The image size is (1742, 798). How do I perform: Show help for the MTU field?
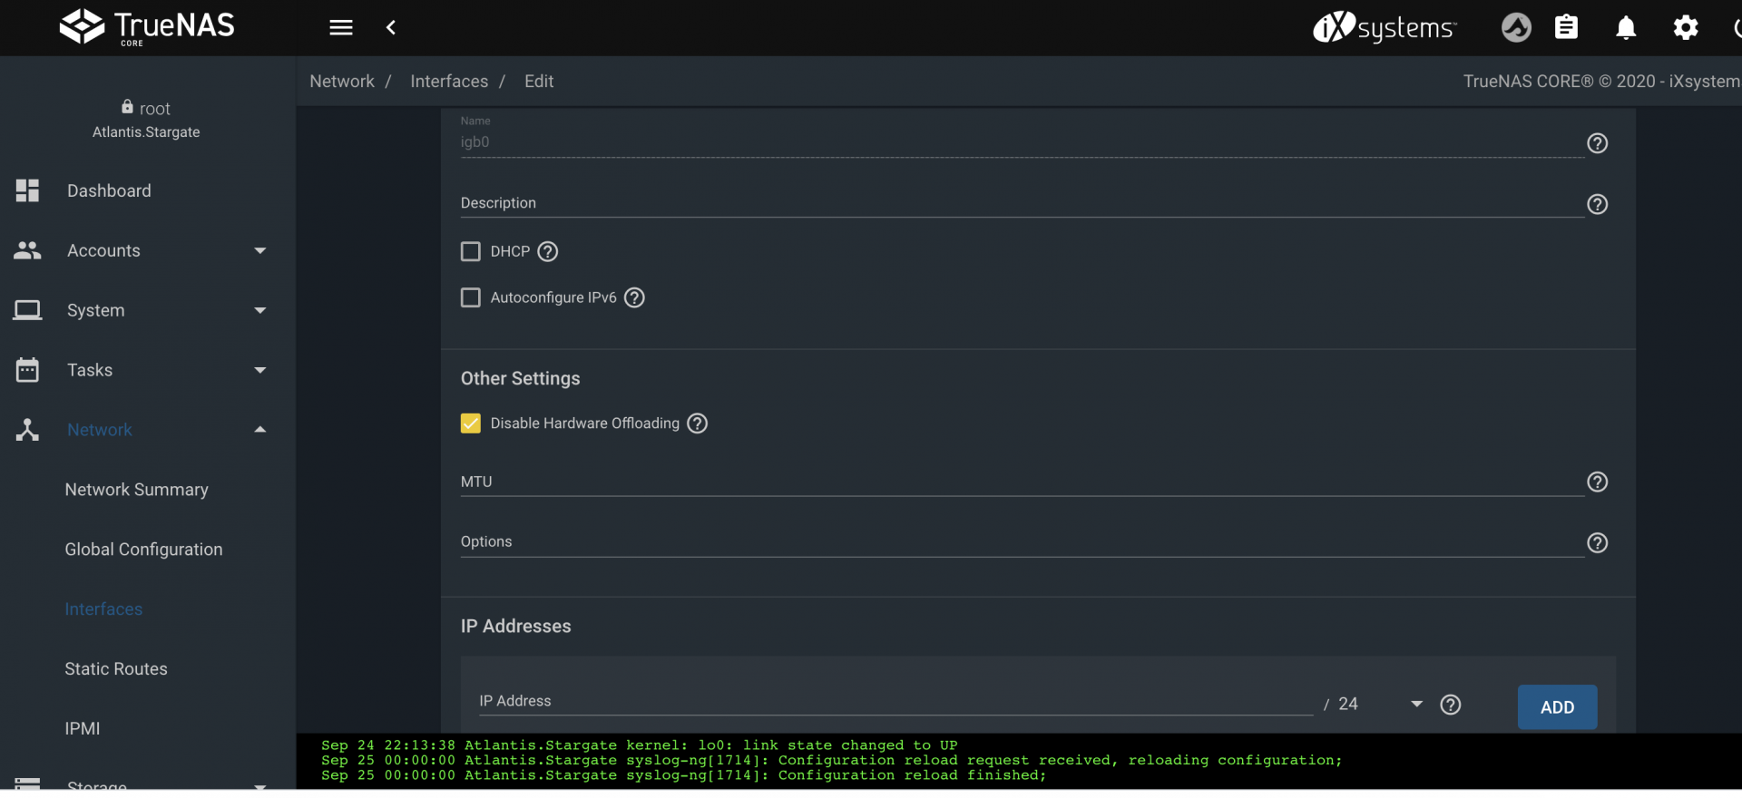click(x=1598, y=482)
